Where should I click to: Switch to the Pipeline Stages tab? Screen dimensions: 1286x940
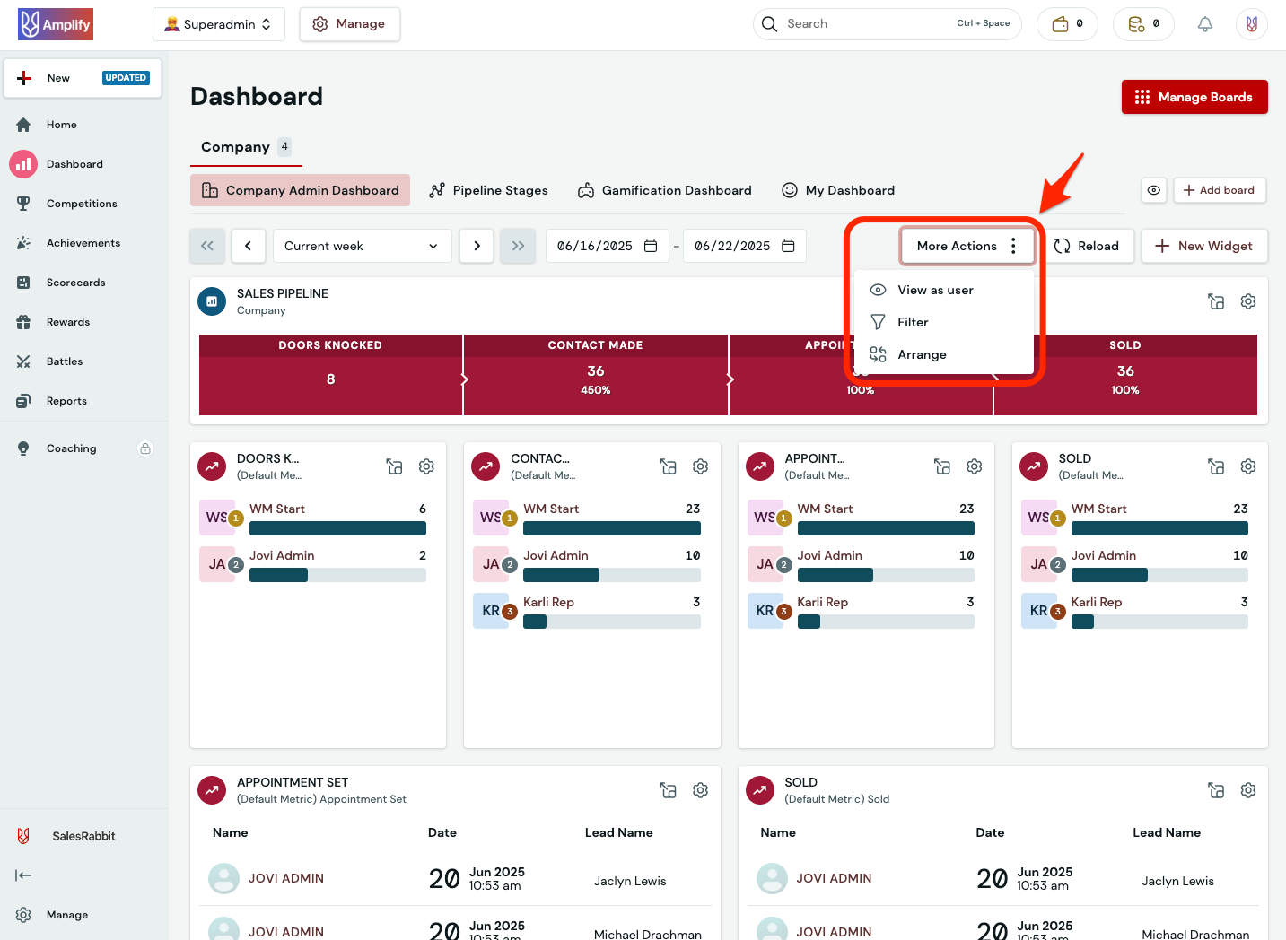tap(489, 190)
